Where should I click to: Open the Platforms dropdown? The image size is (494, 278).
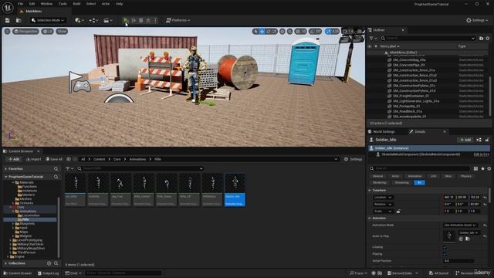click(x=178, y=20)
